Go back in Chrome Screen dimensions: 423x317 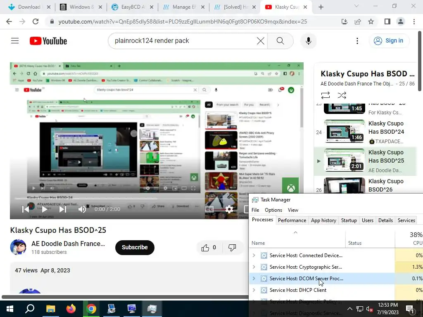pos(9,21)
